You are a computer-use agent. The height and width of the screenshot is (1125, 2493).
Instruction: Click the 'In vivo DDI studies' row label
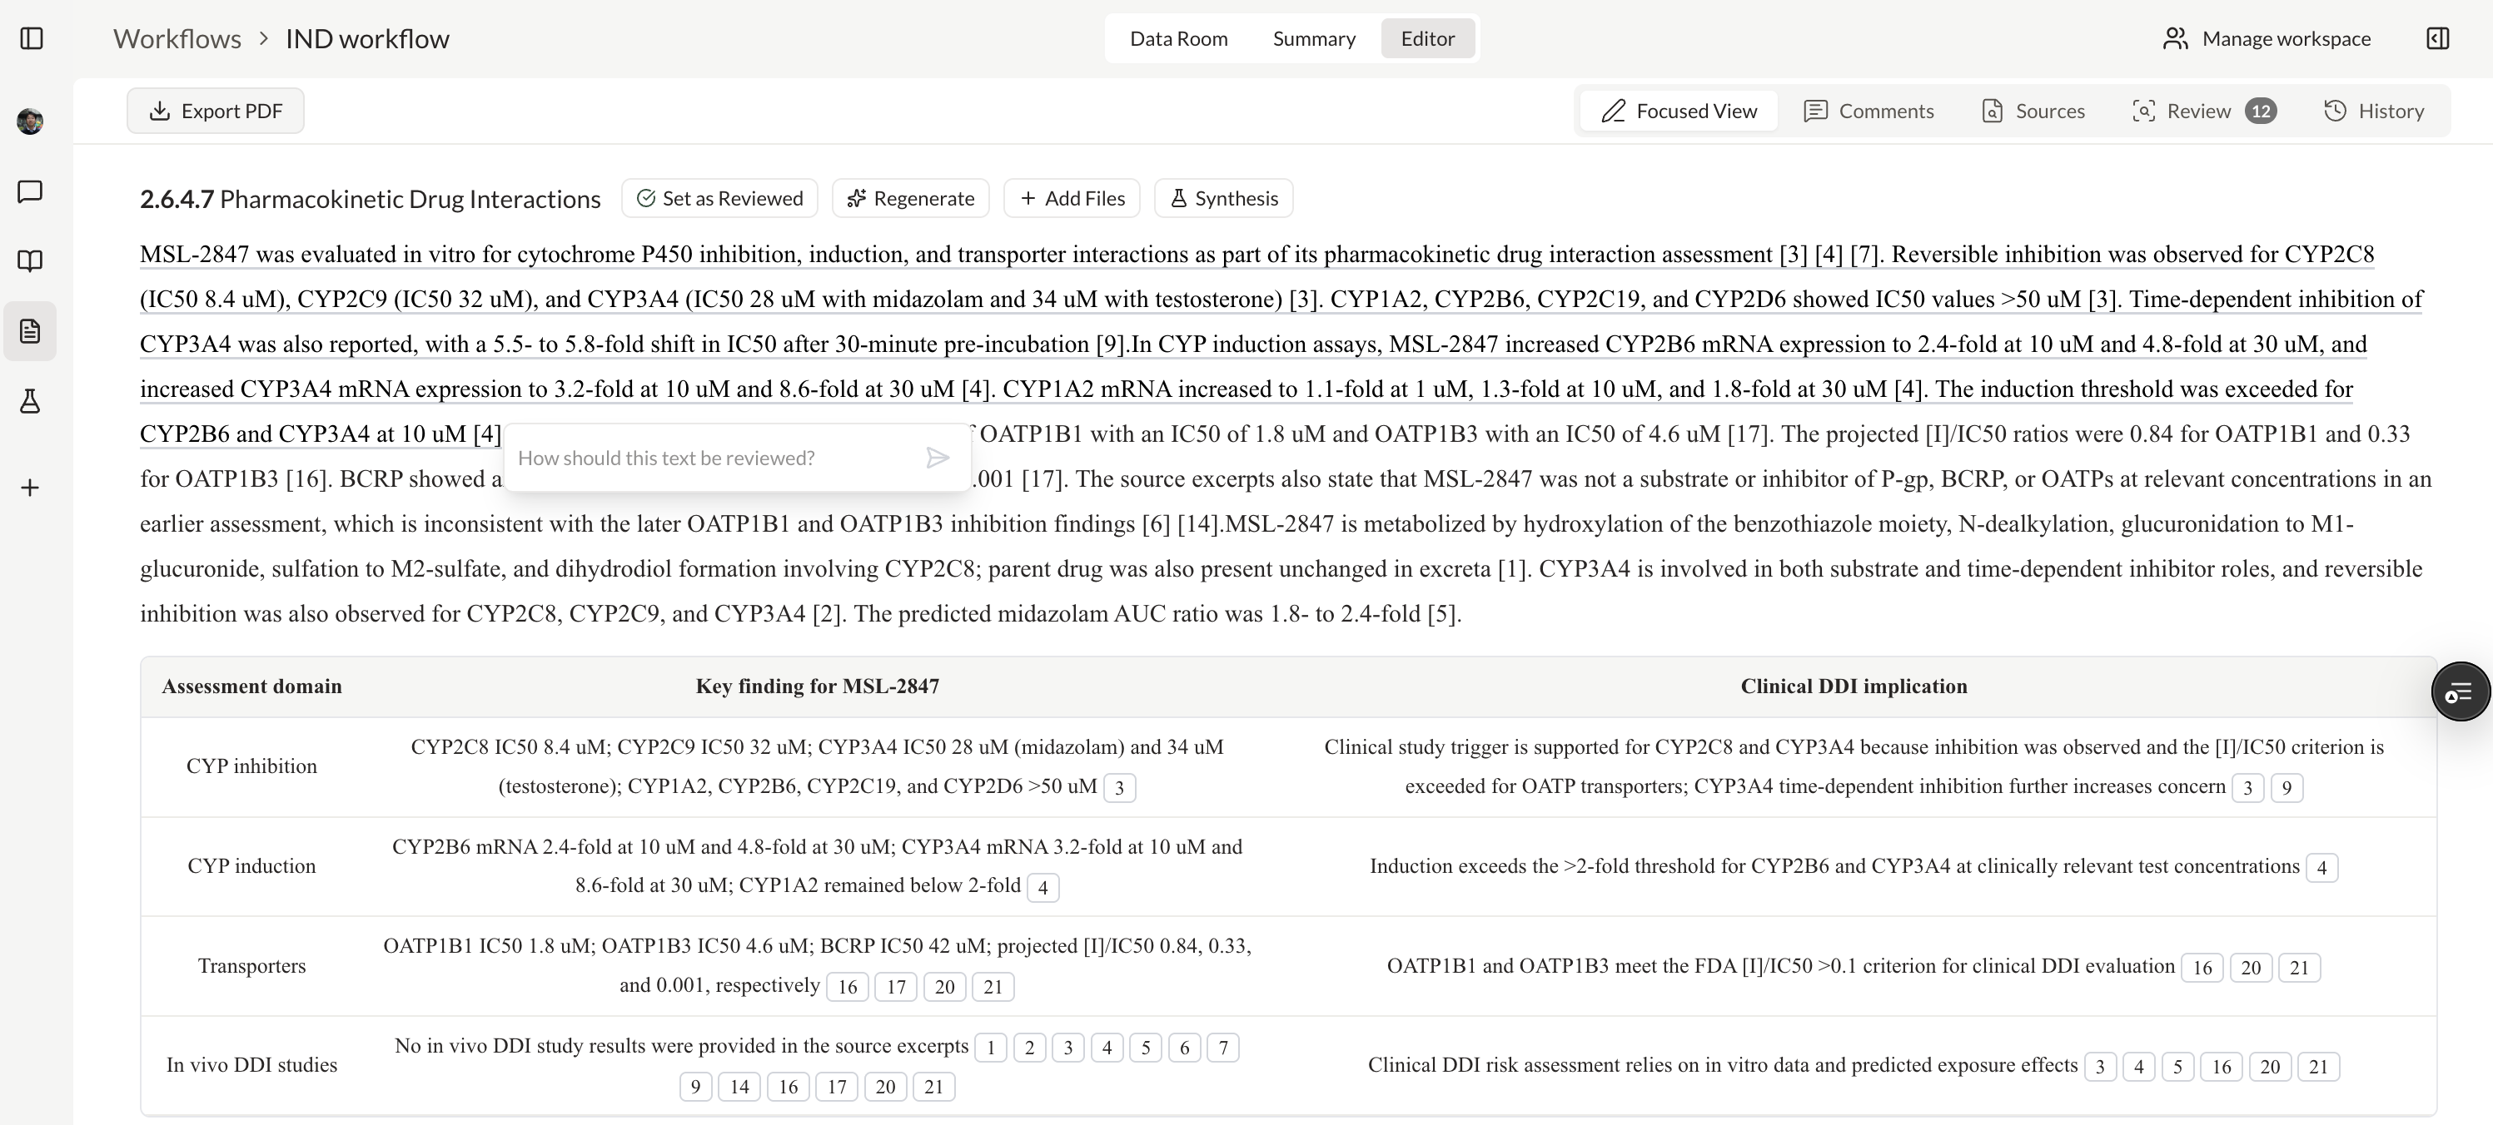point(251,1065)
